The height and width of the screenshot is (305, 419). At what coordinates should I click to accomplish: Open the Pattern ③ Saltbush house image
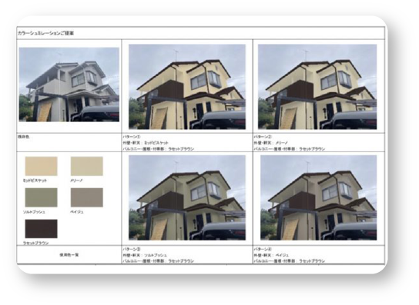187,197
